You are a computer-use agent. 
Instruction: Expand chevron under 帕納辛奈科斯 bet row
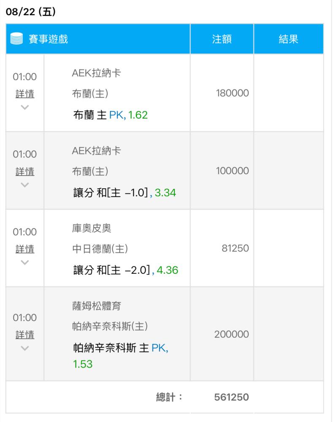pos(25,348)
